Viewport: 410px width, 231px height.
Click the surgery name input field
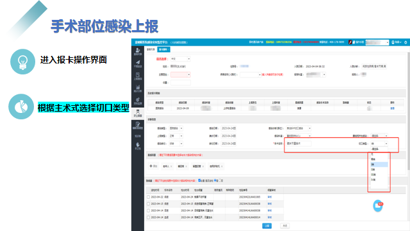tap(299, 144)
